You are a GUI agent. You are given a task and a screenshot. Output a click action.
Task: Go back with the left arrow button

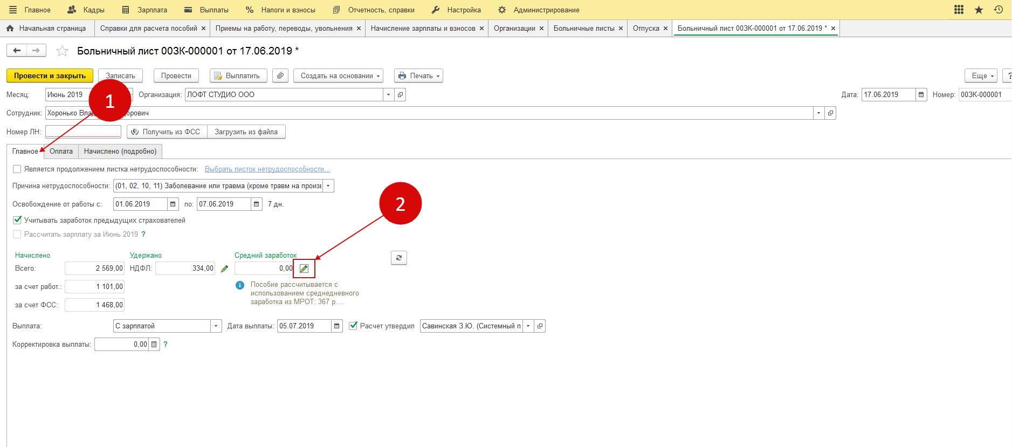pos(17,50)
